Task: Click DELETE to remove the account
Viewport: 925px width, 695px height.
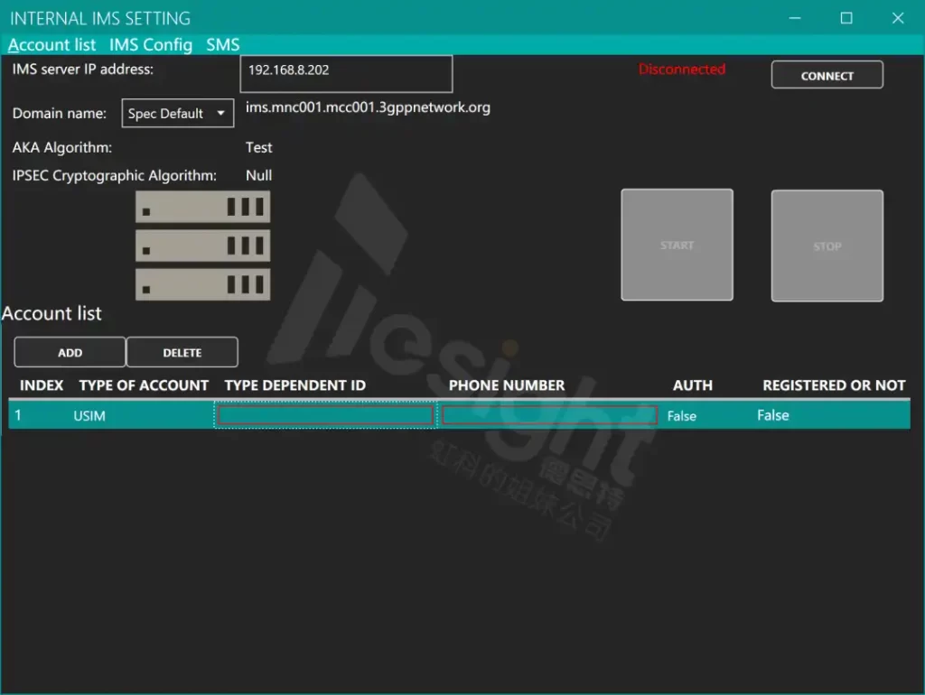Action: click(182, 353)
